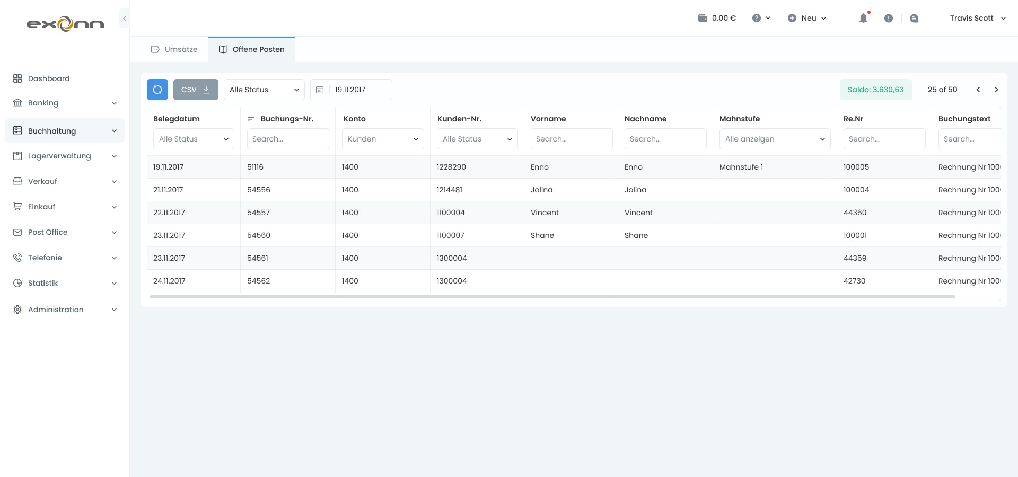
Task: Collapse the sidebar with the arrow
Action: click(124, 18)
